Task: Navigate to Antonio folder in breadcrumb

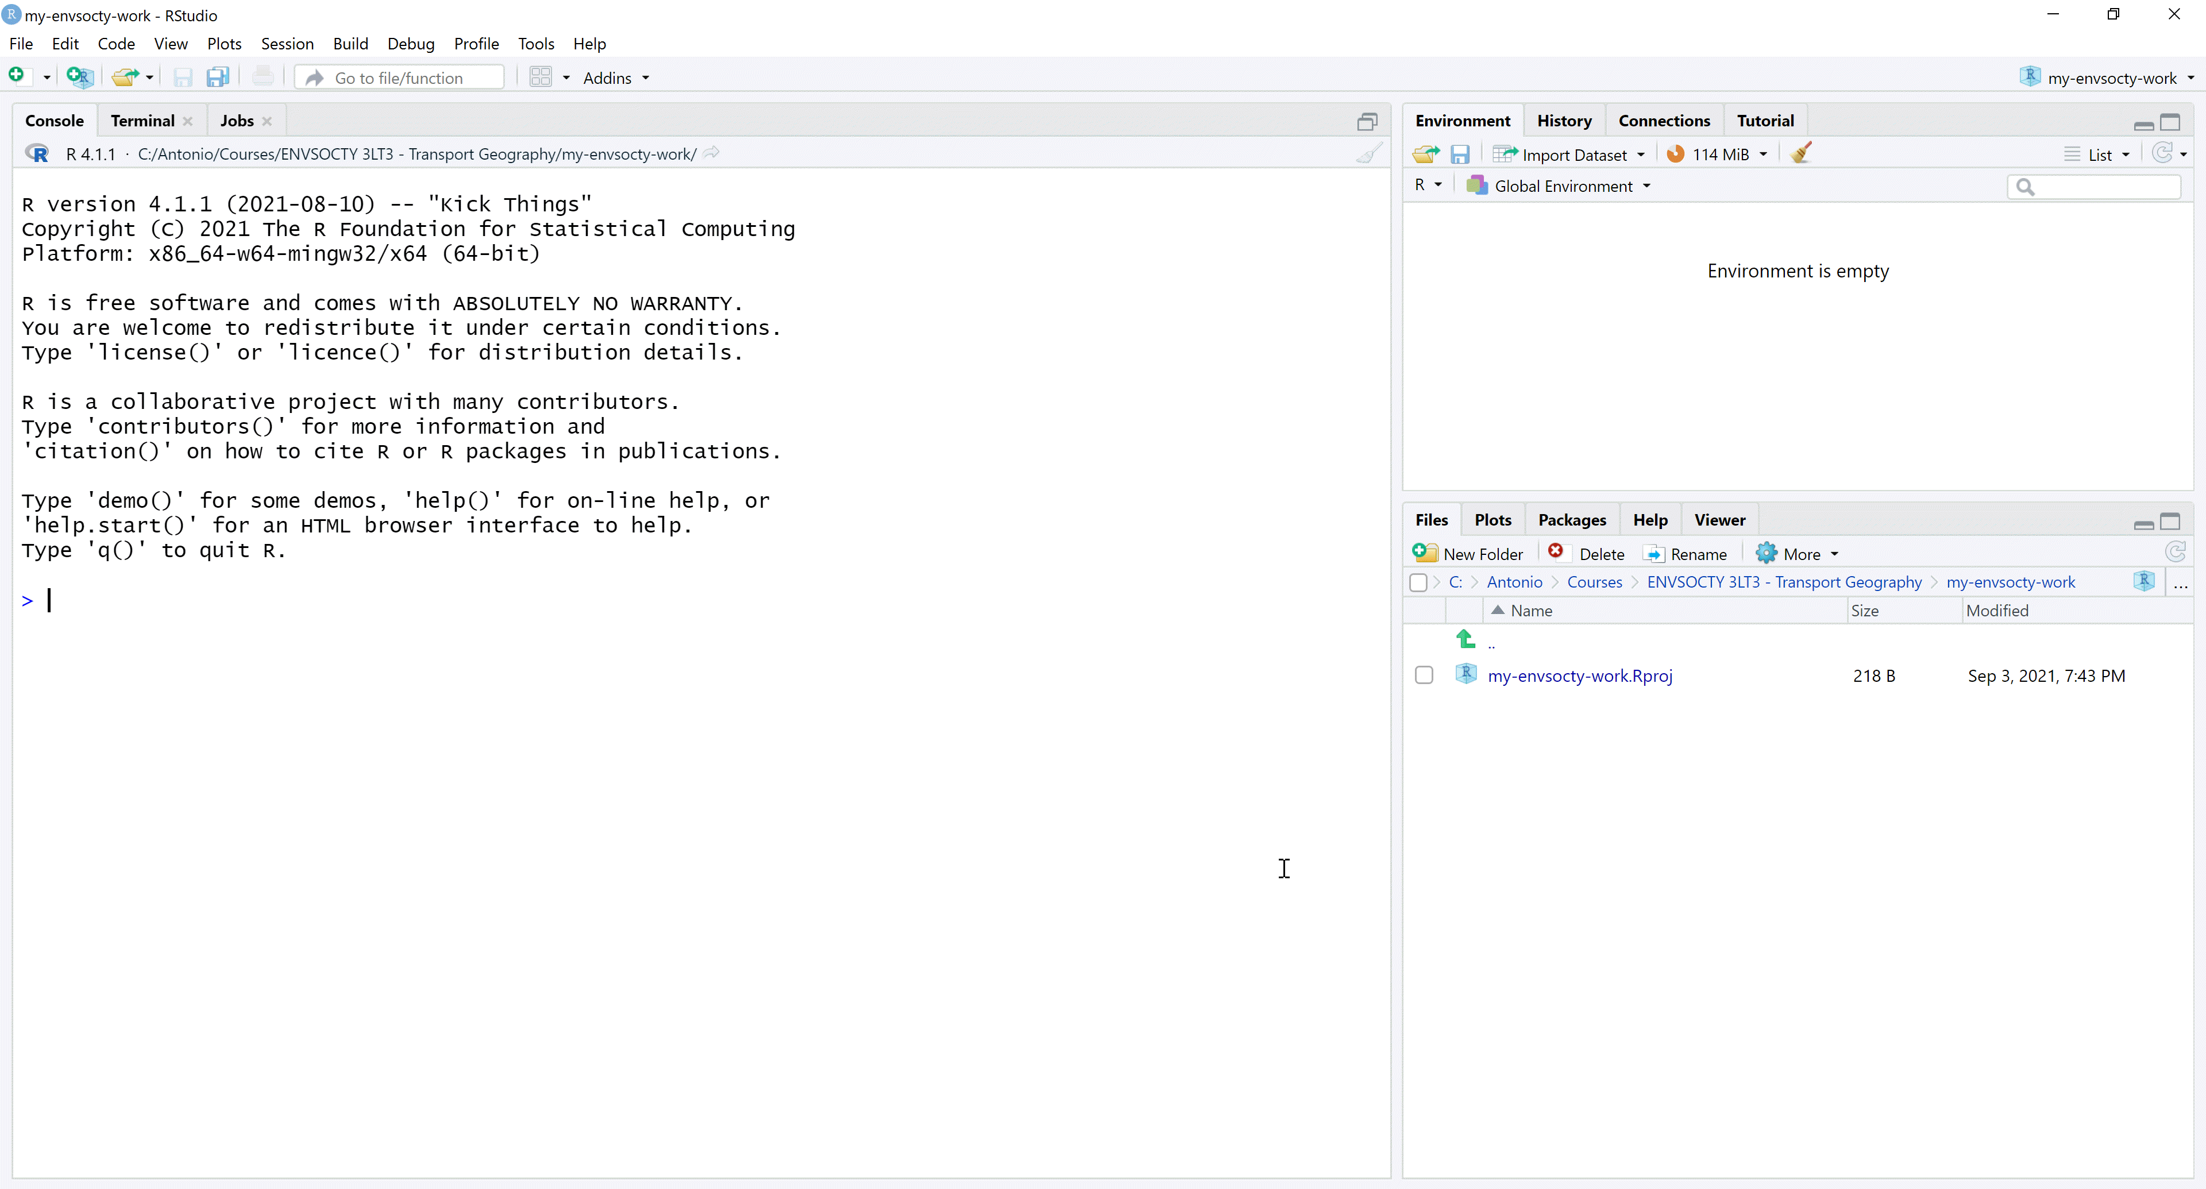Action: (x=1514, y=582)
